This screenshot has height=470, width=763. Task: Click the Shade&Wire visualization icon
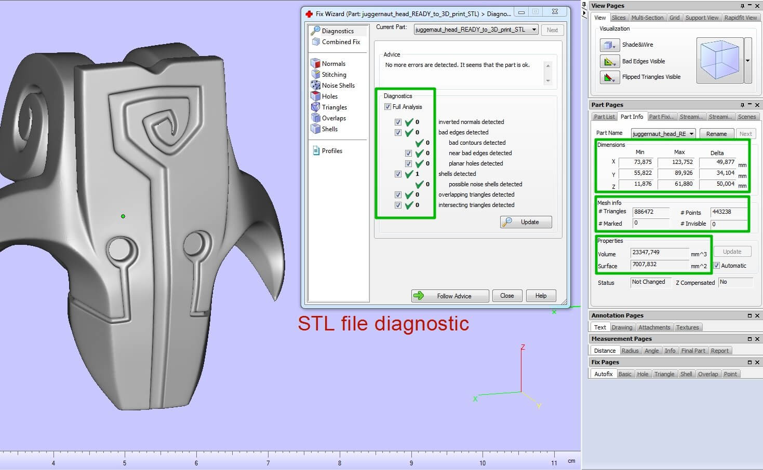point(609,45)
